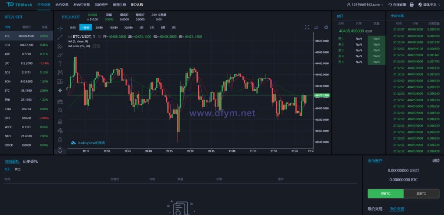This screenshot has width=444, height=215.
Task: Select the brush drawing tool
Action: click(x=60, y=55)
